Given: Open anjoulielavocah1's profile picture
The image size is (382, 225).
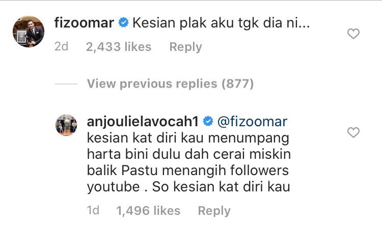Looking at the screenshot, I should point(66,125).
